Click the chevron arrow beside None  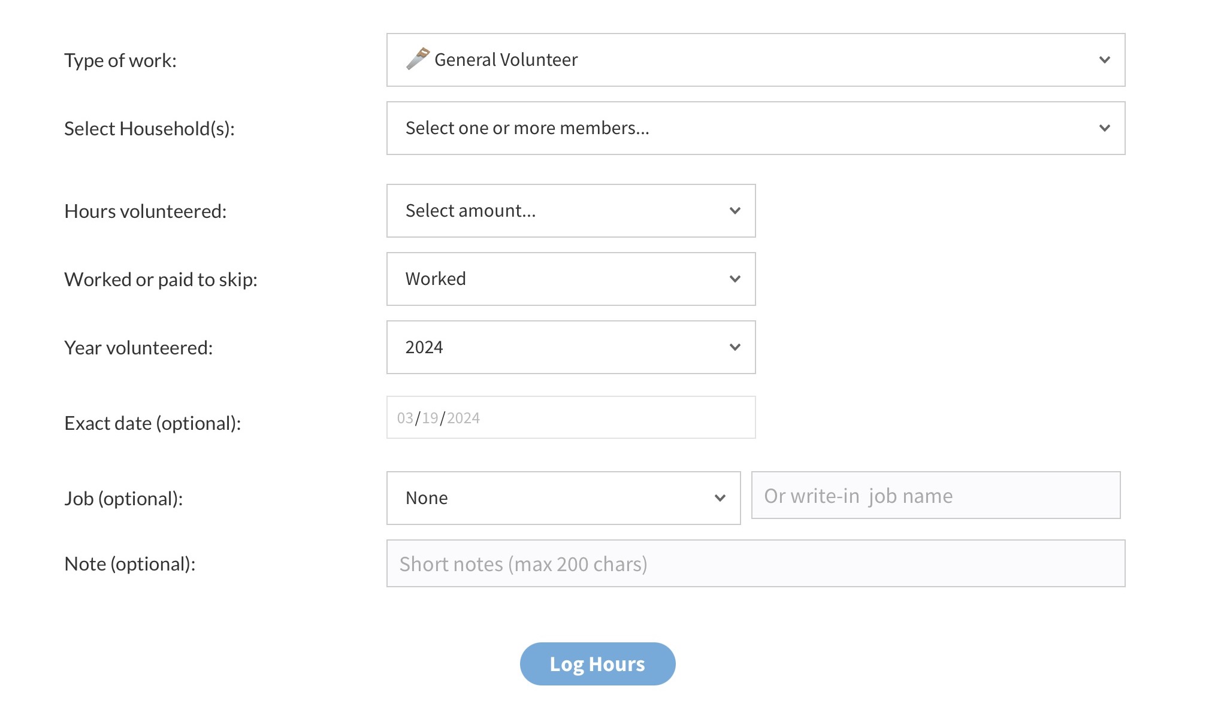pos(720,498)
